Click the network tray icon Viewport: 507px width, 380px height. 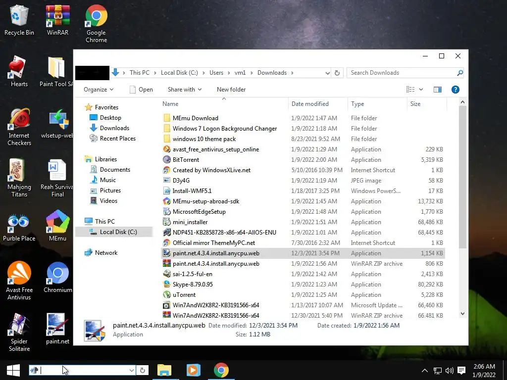tap(437, 371)
